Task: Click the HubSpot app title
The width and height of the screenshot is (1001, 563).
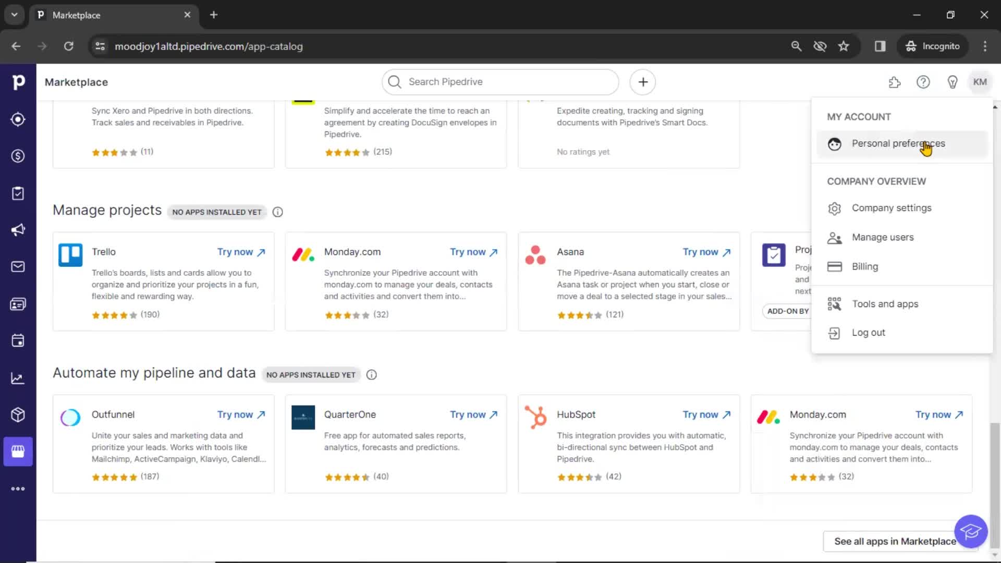Action: pyautogui.click(x=576, y=414)
